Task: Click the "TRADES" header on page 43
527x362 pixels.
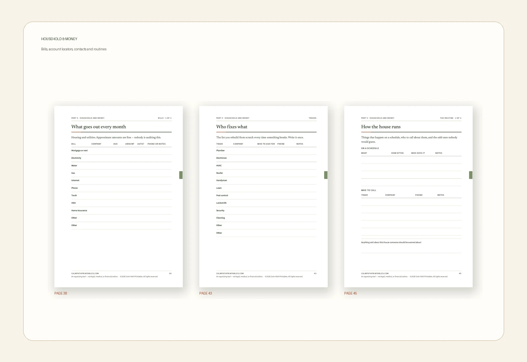Action: [313, 118]
